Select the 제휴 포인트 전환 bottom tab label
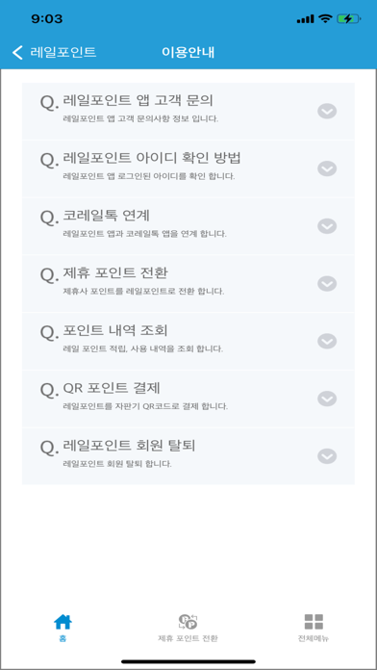Image resolution: width=377 pixels, height=670 pixels. tap(188, 638)
